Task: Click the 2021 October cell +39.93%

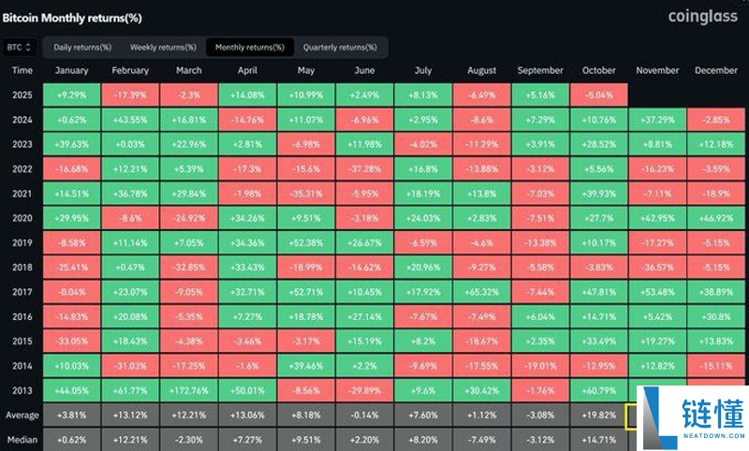Action: point(598,194)
